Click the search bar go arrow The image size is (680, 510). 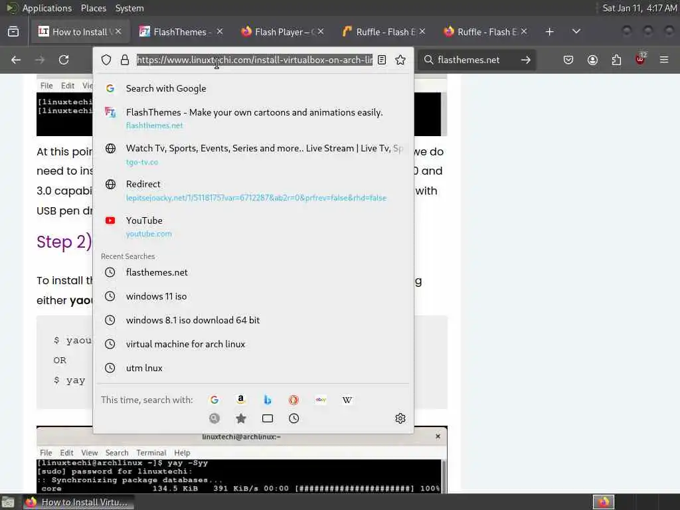526,60
